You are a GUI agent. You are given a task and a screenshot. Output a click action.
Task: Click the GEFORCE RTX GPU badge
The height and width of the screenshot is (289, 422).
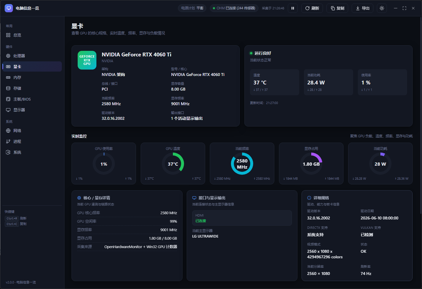pos(87,60)
